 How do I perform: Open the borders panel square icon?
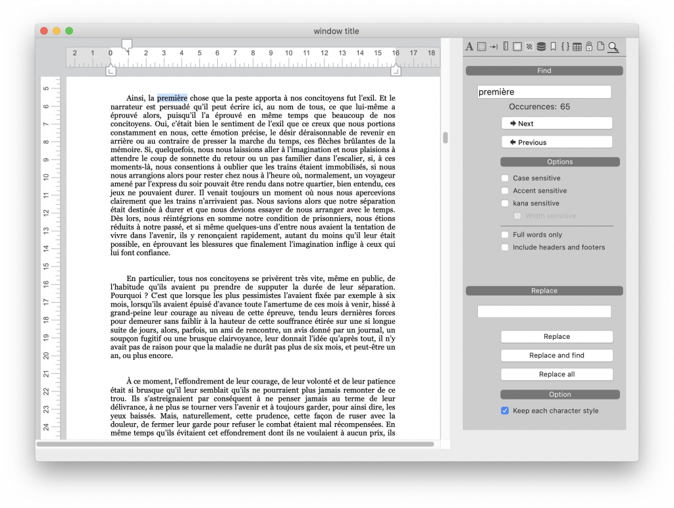coord(517,47)
